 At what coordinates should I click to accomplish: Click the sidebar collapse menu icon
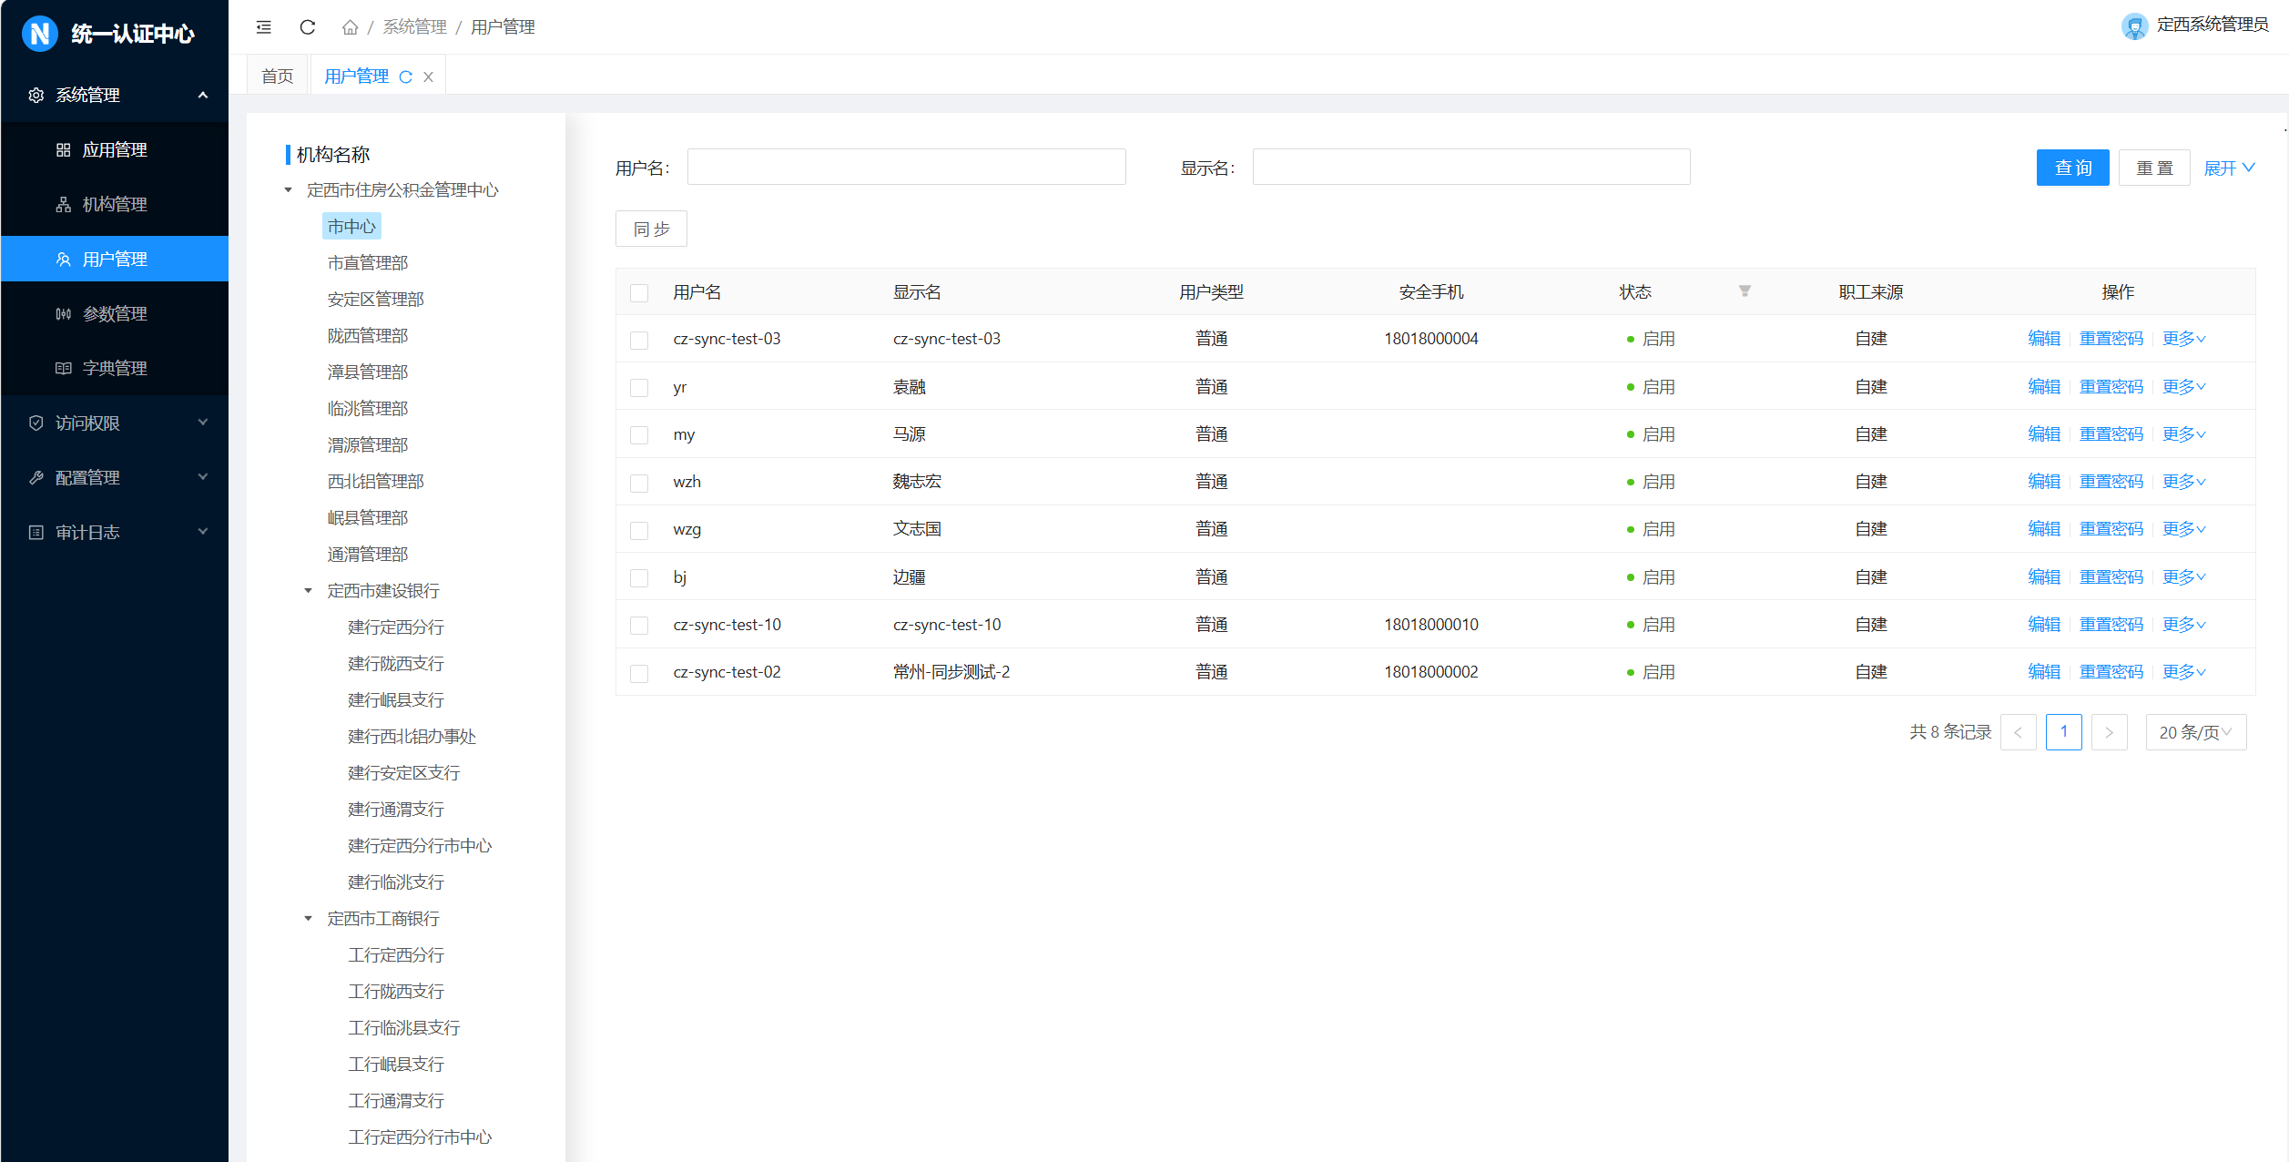263,27
